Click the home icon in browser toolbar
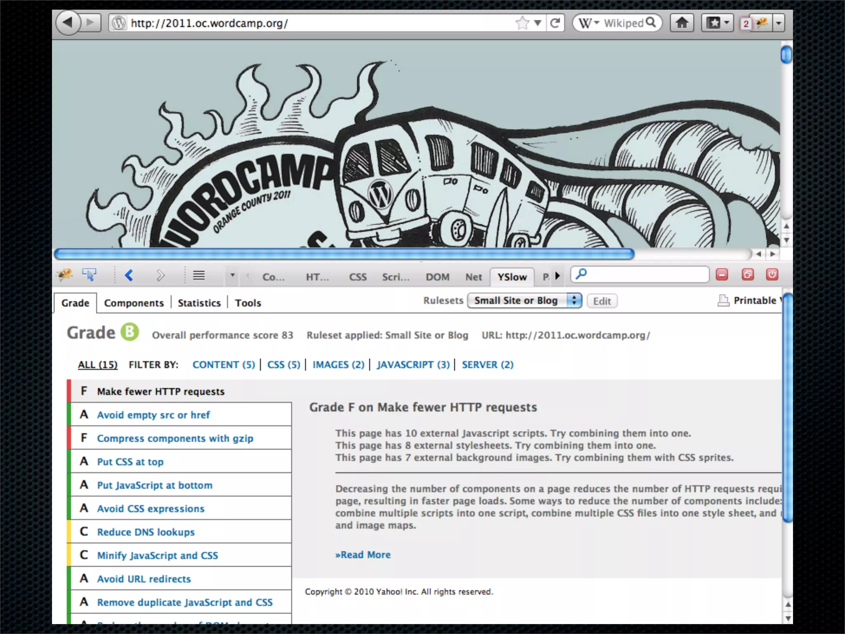 coord(682,23)
